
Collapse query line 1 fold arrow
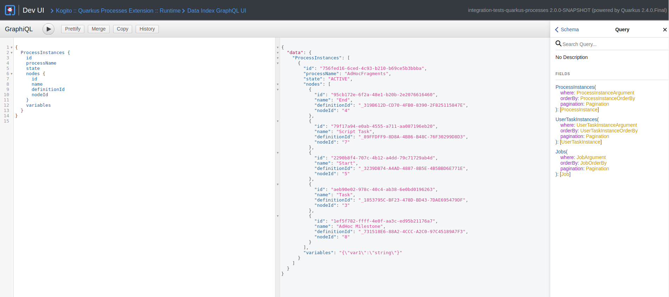(x=12, y=47)
